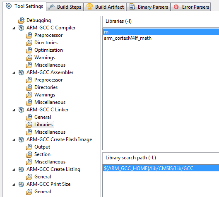Select the ARM-GCC Create Listing item
This screenshot has width=219, height=197.
pyautogui.click(x=53, y=169)
